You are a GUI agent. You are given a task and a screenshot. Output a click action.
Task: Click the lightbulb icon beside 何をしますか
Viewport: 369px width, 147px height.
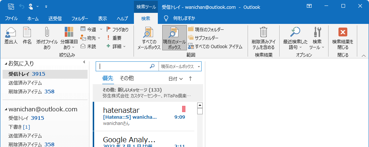[166, 18]
